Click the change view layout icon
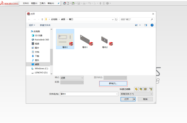 pos(136,25)
